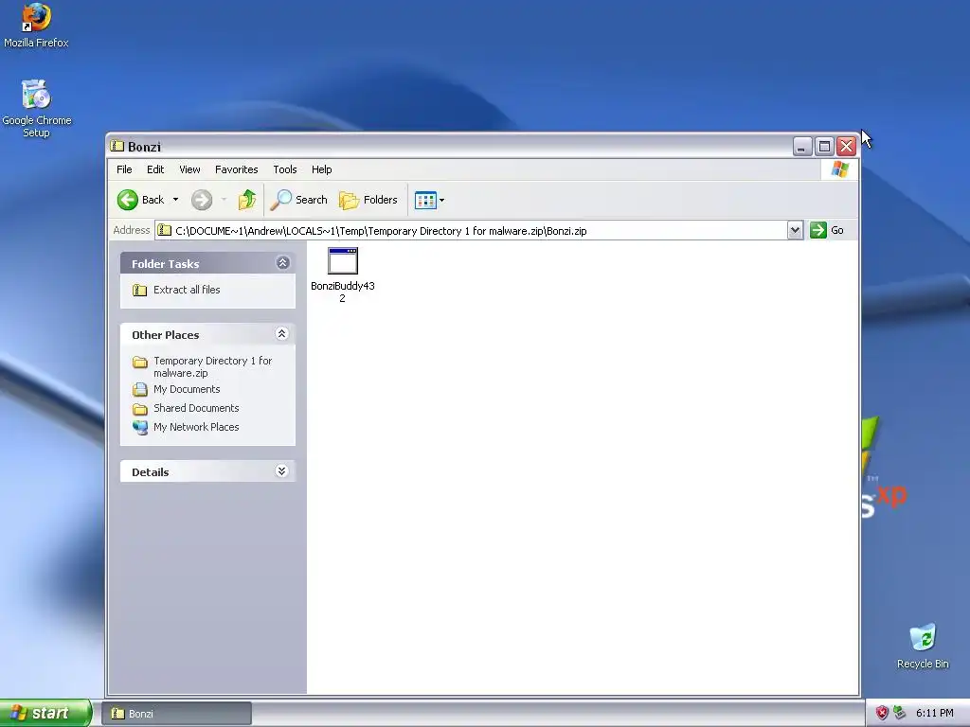Click the Folder Tasks header title
970x727 pixels.
pyautogui.click(x=165, y=264)
